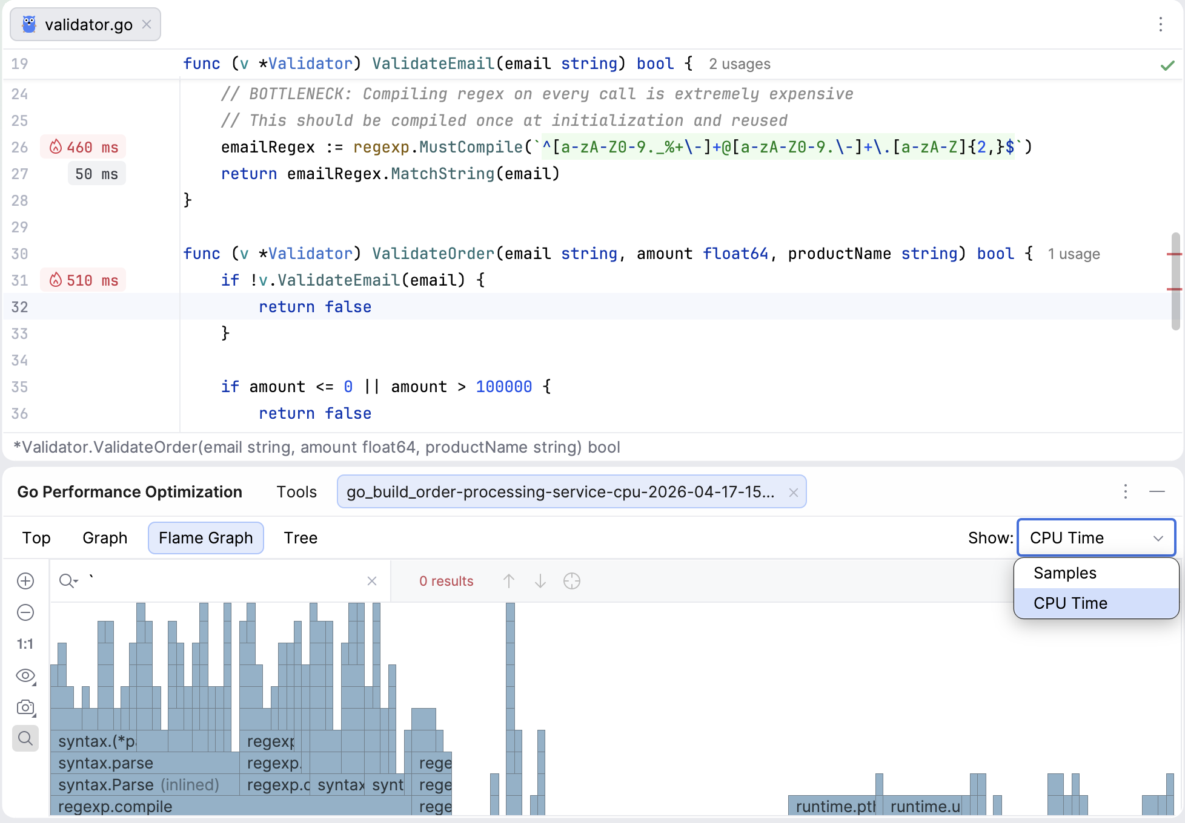The width and height of the screenshot is (1185, 823).
Task: Click the green inspection checkmark icon
Action: [x=1167, y=65]
